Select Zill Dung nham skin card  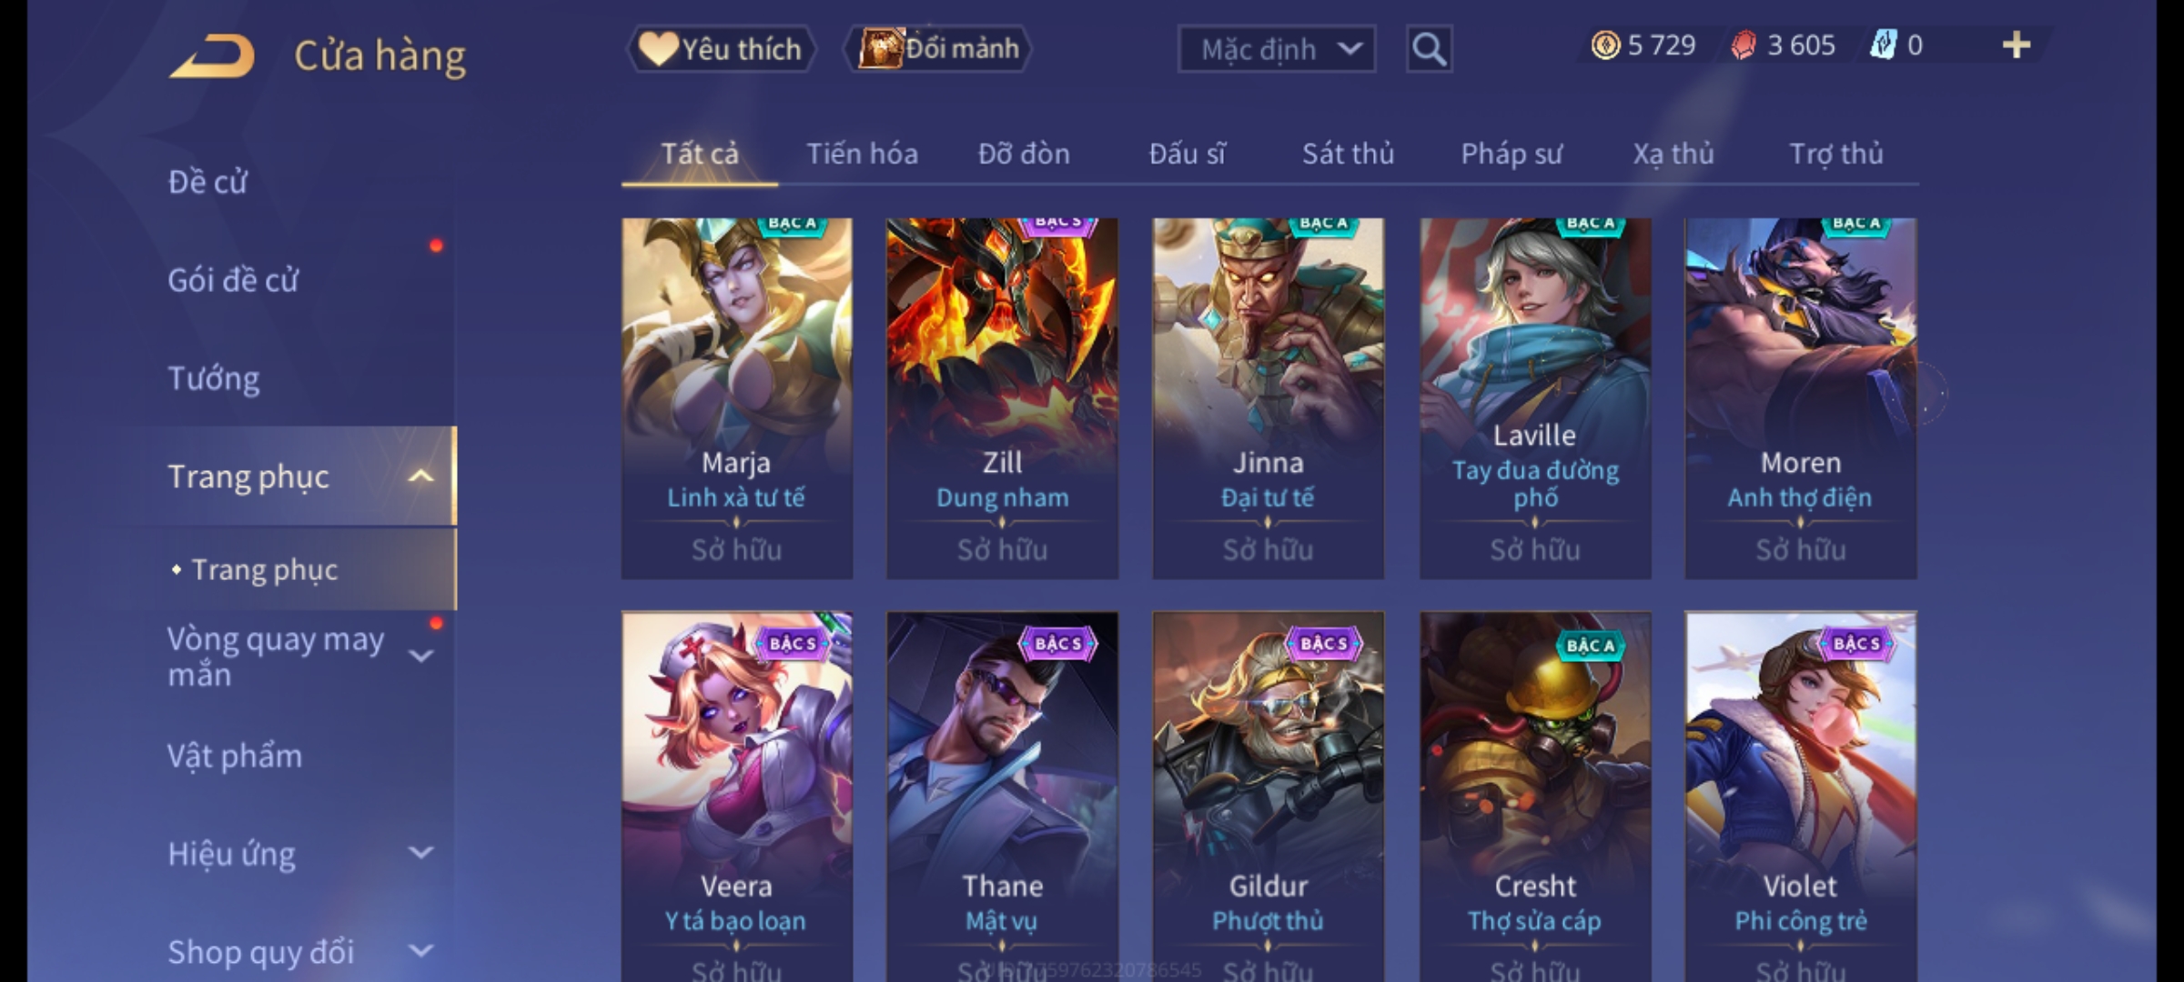coord(1002,398)
